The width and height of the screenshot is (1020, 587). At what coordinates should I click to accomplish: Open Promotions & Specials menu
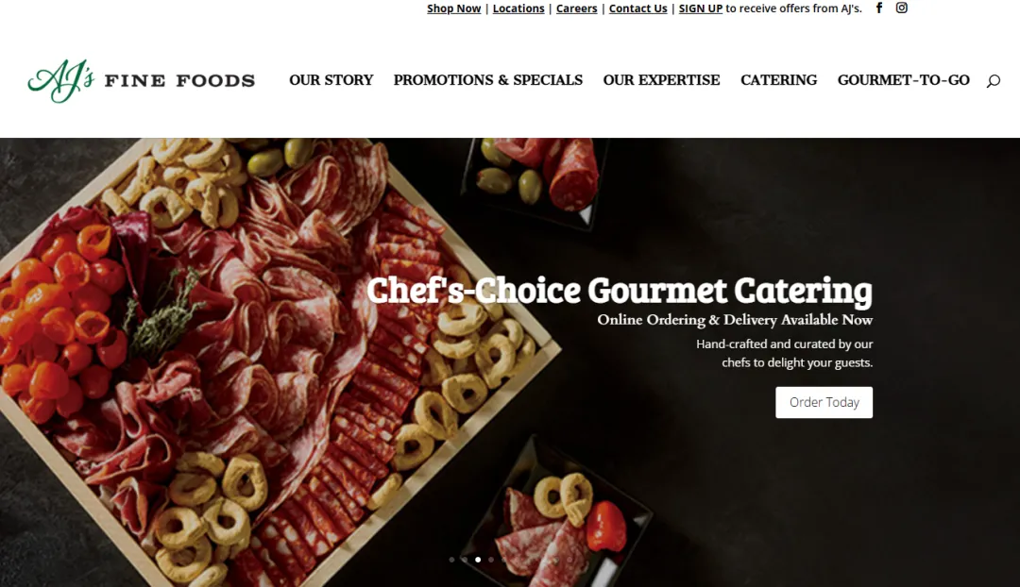(x=488, y=80)
